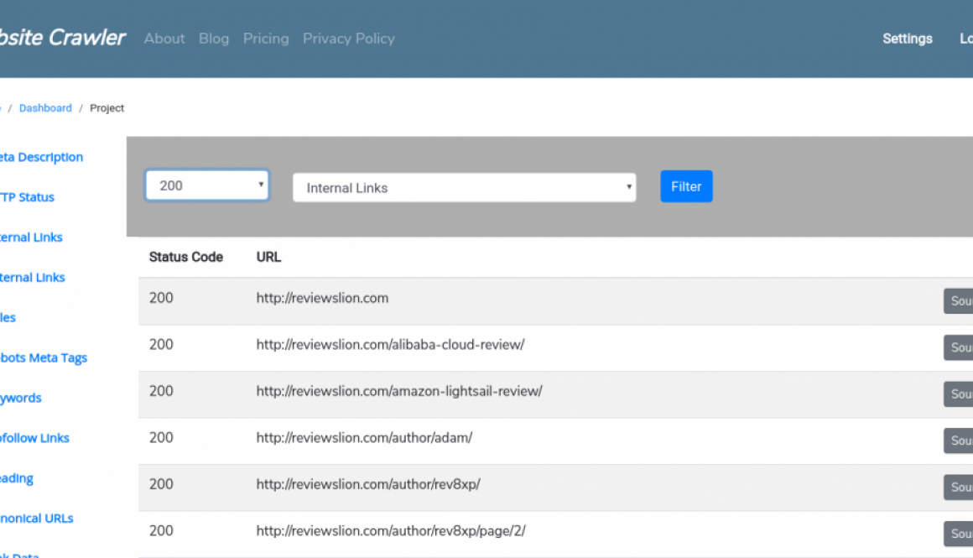Select Meta Description in sidebar
Image resolution: width=973 pixels, height=558 pixels.
click(41, 157)
